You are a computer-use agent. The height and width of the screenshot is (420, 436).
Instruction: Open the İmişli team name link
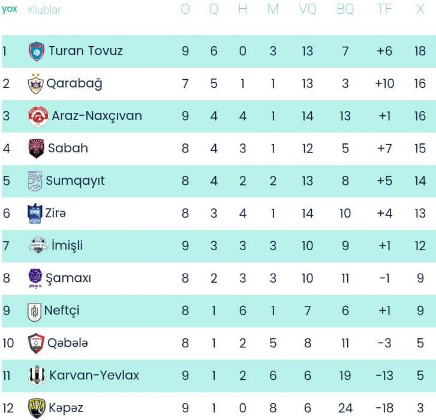67,245
